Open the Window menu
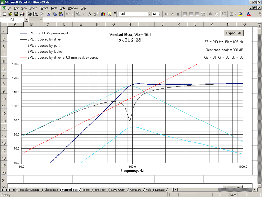262x197 pixels. (x=73, y=8)
